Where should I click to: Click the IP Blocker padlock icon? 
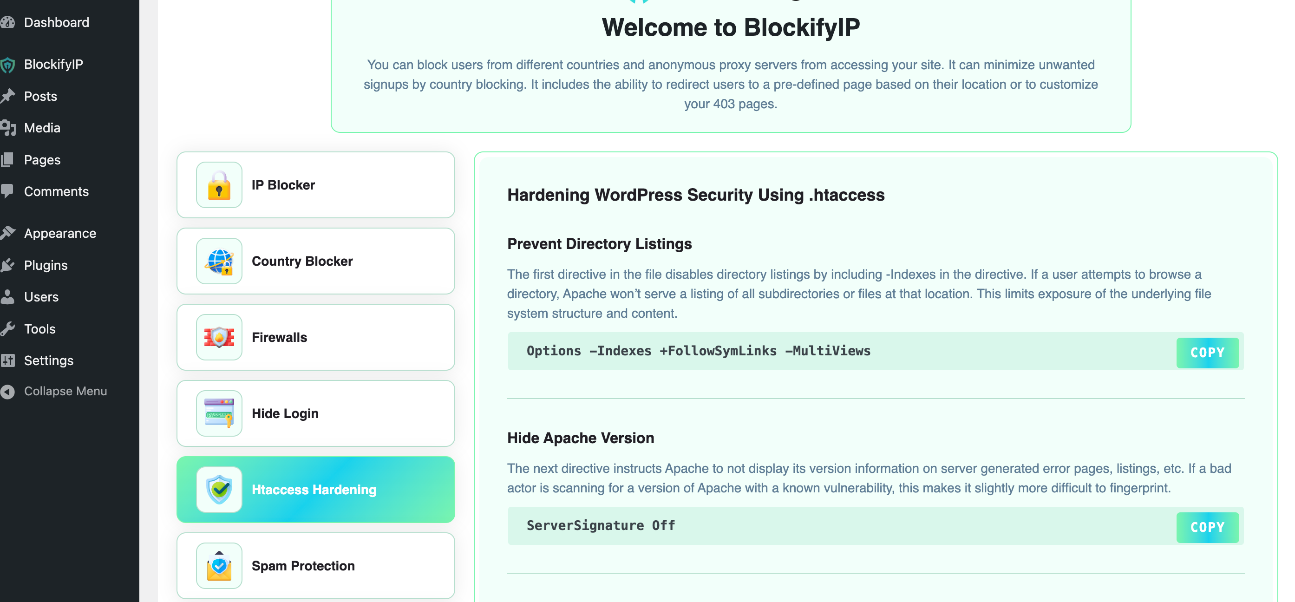219,185
